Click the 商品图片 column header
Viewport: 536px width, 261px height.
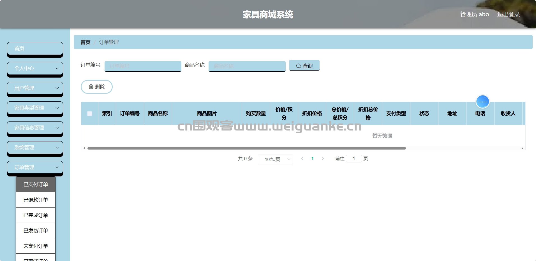[207, 113]
